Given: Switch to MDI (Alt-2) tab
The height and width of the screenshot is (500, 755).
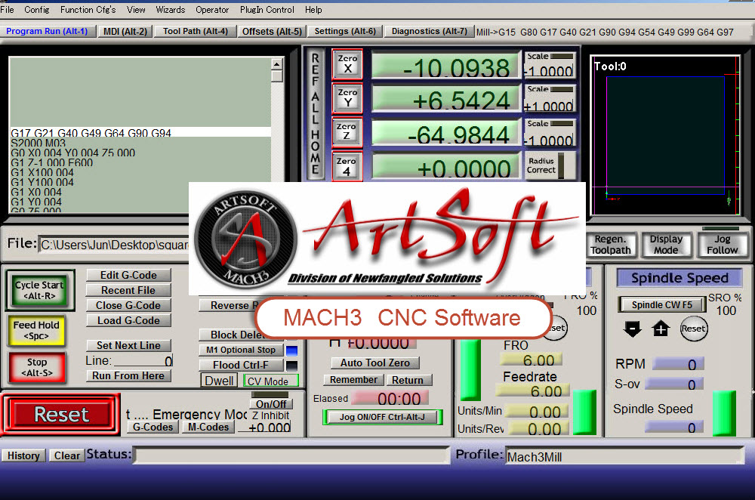Looking at the screenshot, I should pyautogui.click(x=125, y=31).
